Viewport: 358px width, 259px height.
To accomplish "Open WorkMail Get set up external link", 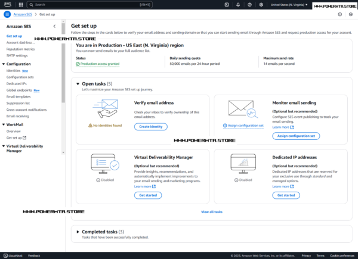I will click(x=16, y=138).
